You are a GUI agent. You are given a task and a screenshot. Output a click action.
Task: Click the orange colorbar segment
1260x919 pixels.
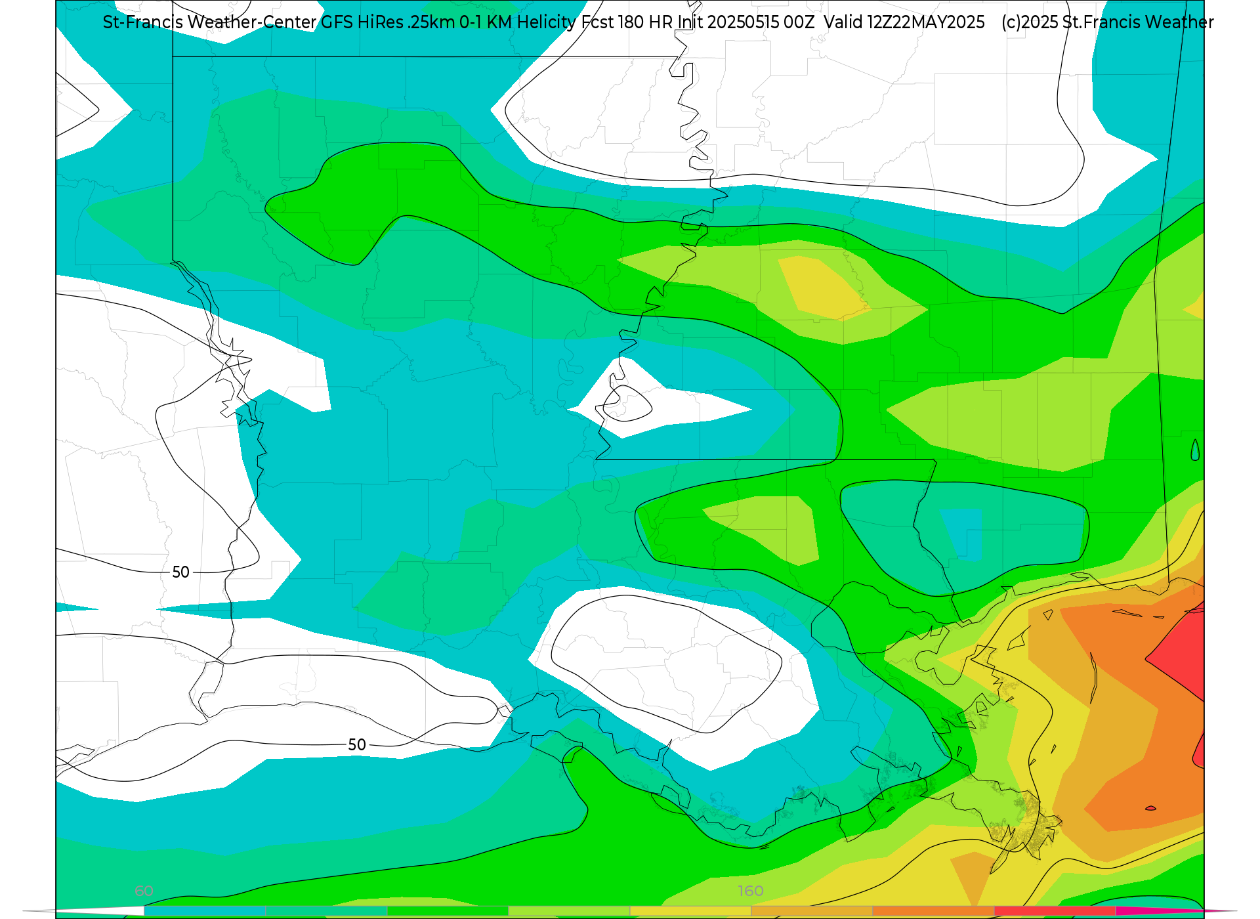tap(933, 911)
